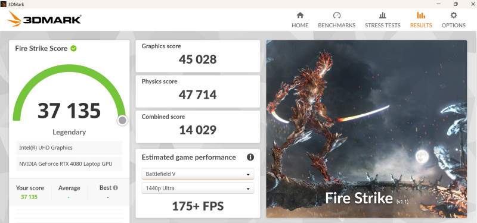Click the estimated game performance info icon
This screenshot has height=223, width=477.
tap(250, 157)
